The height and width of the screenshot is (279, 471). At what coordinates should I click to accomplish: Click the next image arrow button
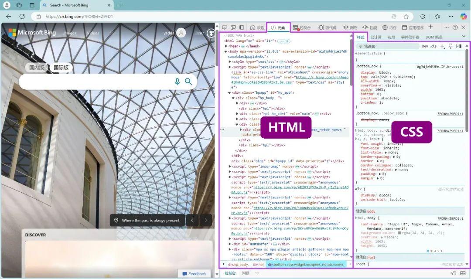click(206, 220)
